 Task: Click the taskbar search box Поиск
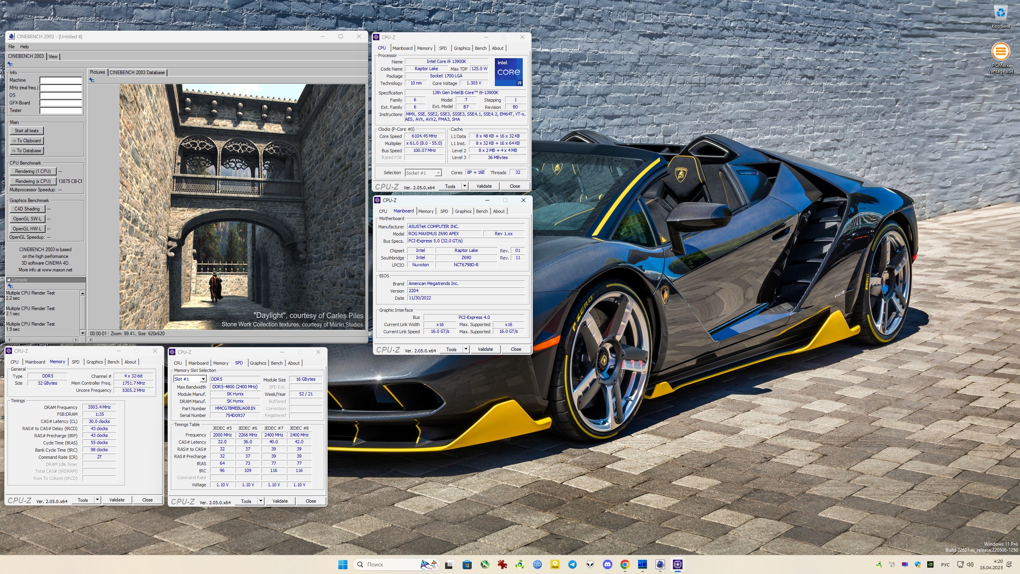pyautogui.click(x=396, y=564)
